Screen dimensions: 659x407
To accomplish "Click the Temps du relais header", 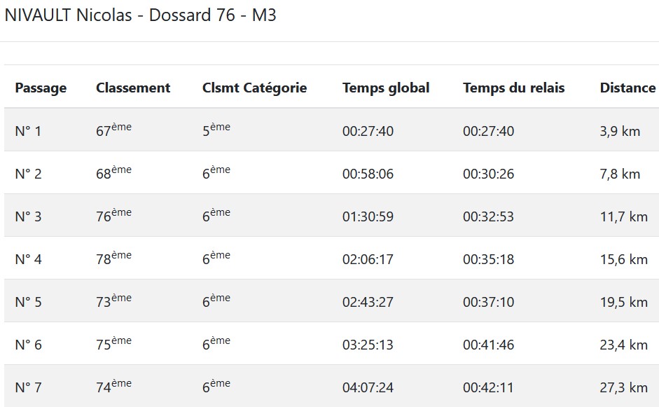I will (513, 88).
